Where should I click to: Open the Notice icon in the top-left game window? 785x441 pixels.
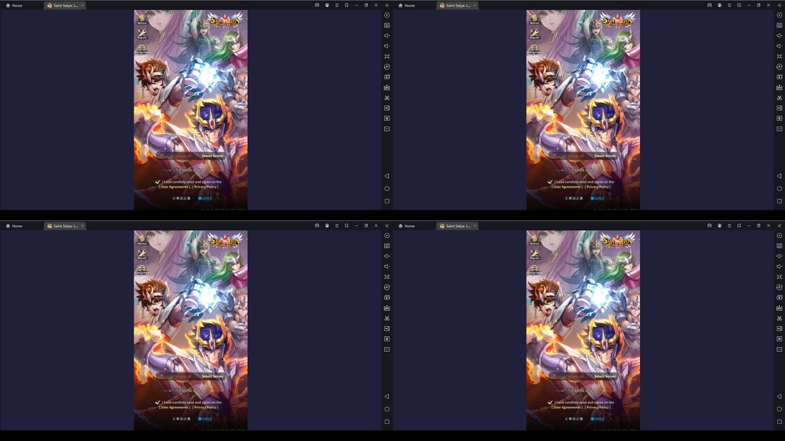(142, 19)
